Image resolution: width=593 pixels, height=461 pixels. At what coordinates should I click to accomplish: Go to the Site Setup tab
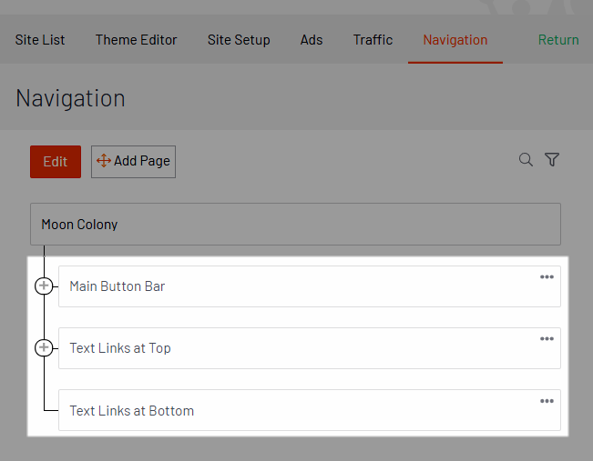click(239, 40)
